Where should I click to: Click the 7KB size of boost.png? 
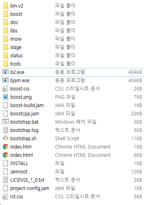138,97
